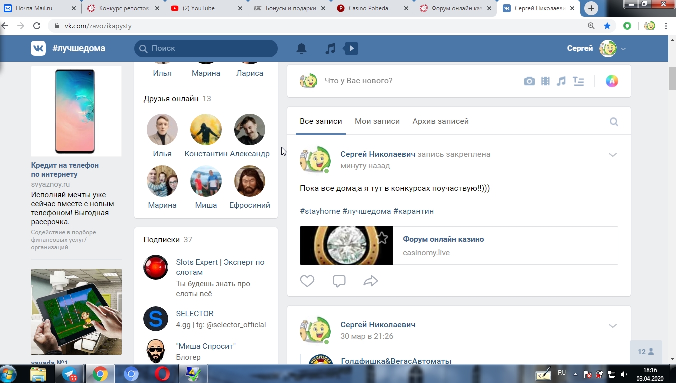Switch to the Все записи tab
This screenshot has height=383, width=676.
click(x=321, y=121)
